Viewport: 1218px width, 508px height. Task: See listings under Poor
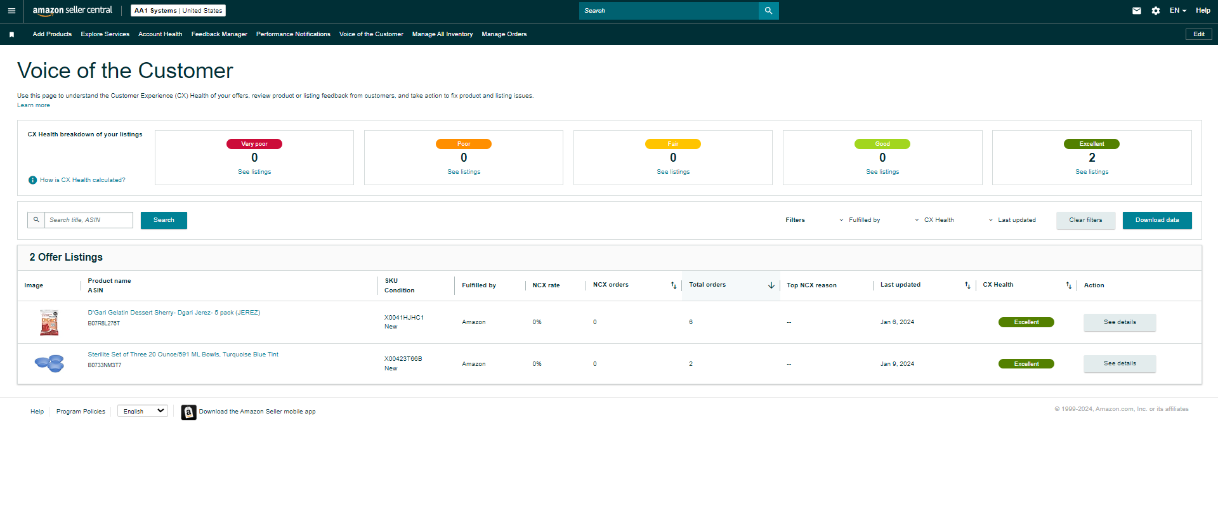click(464, 172)
